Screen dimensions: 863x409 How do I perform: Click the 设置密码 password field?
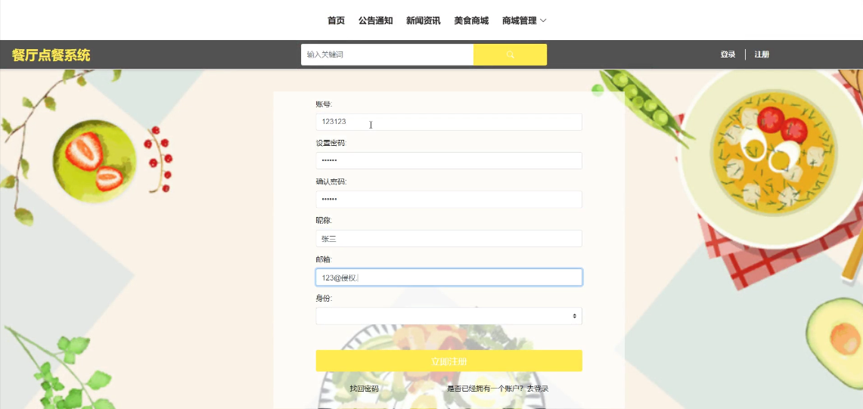pos(449,161)
